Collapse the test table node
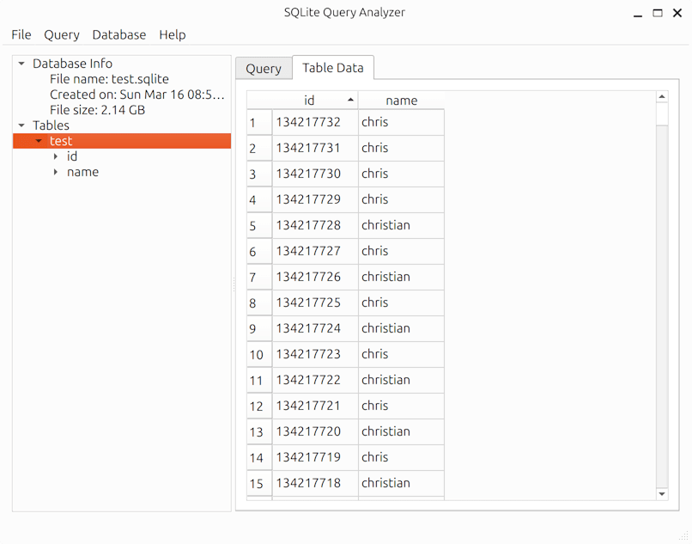The width and height of the screenshot is (692, 544). tap(39, 140)
